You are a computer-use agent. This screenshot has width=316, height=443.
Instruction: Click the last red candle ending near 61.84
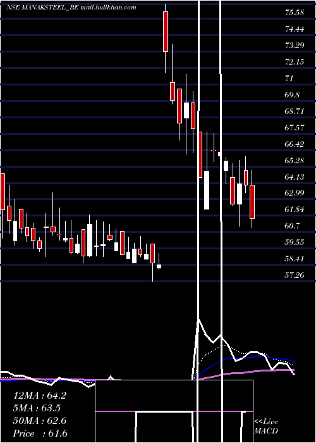(252, 202)
